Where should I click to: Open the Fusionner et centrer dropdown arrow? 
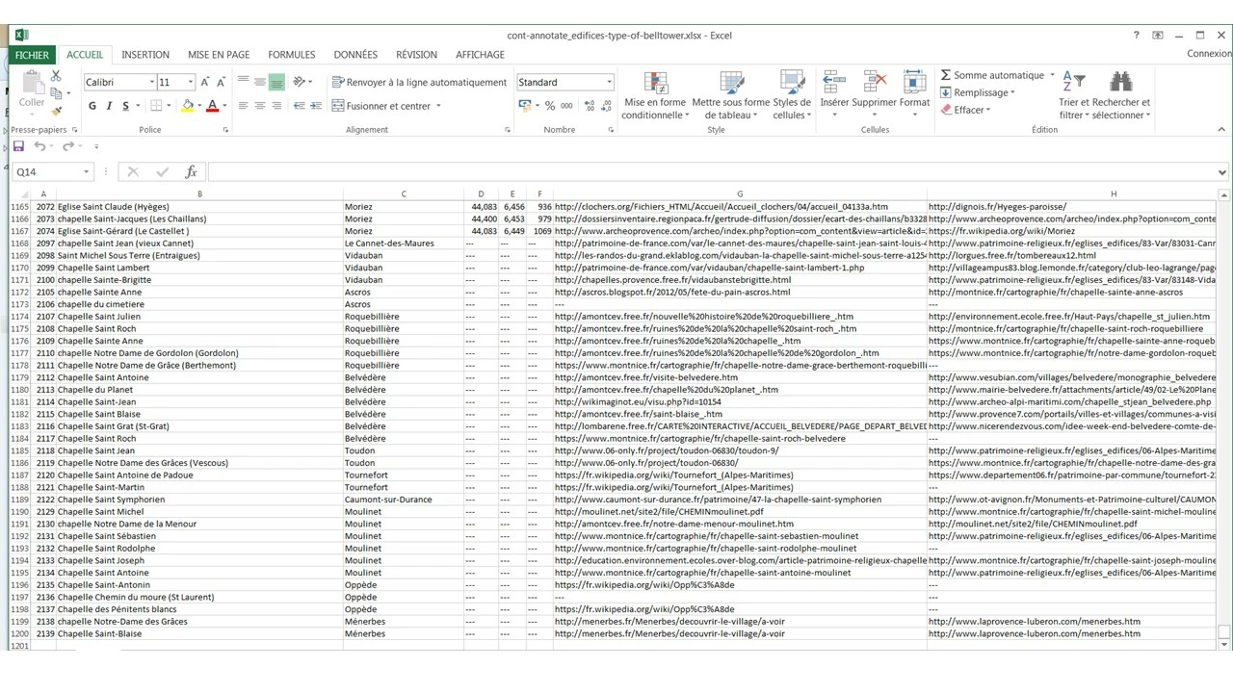pos(438,106)
